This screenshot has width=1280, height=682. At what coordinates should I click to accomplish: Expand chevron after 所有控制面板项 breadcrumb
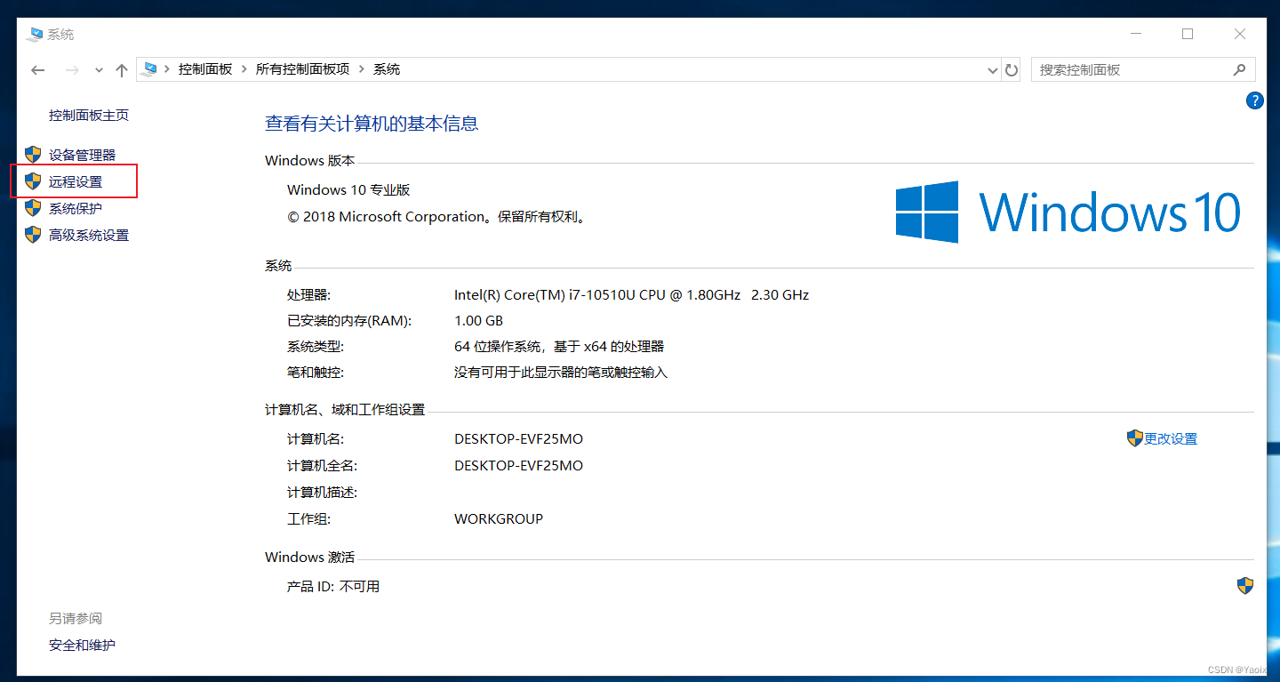362,69
